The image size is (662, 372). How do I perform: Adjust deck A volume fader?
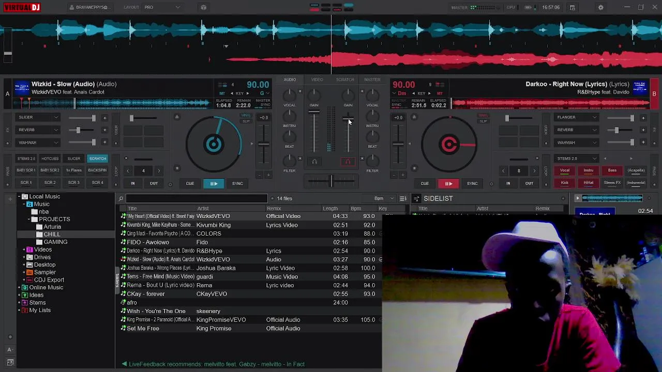(314, 112)
